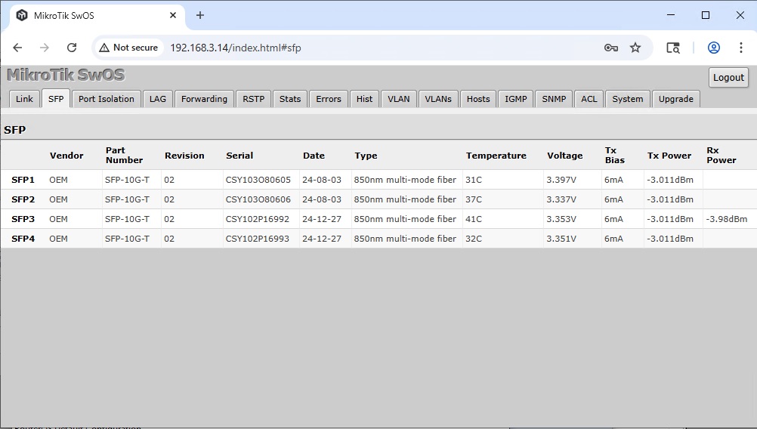
Task: View the Stats tab
Action: [x=290, y=99]
